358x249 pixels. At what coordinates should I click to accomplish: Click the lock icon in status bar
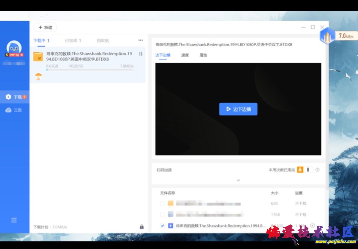(141, 227)
